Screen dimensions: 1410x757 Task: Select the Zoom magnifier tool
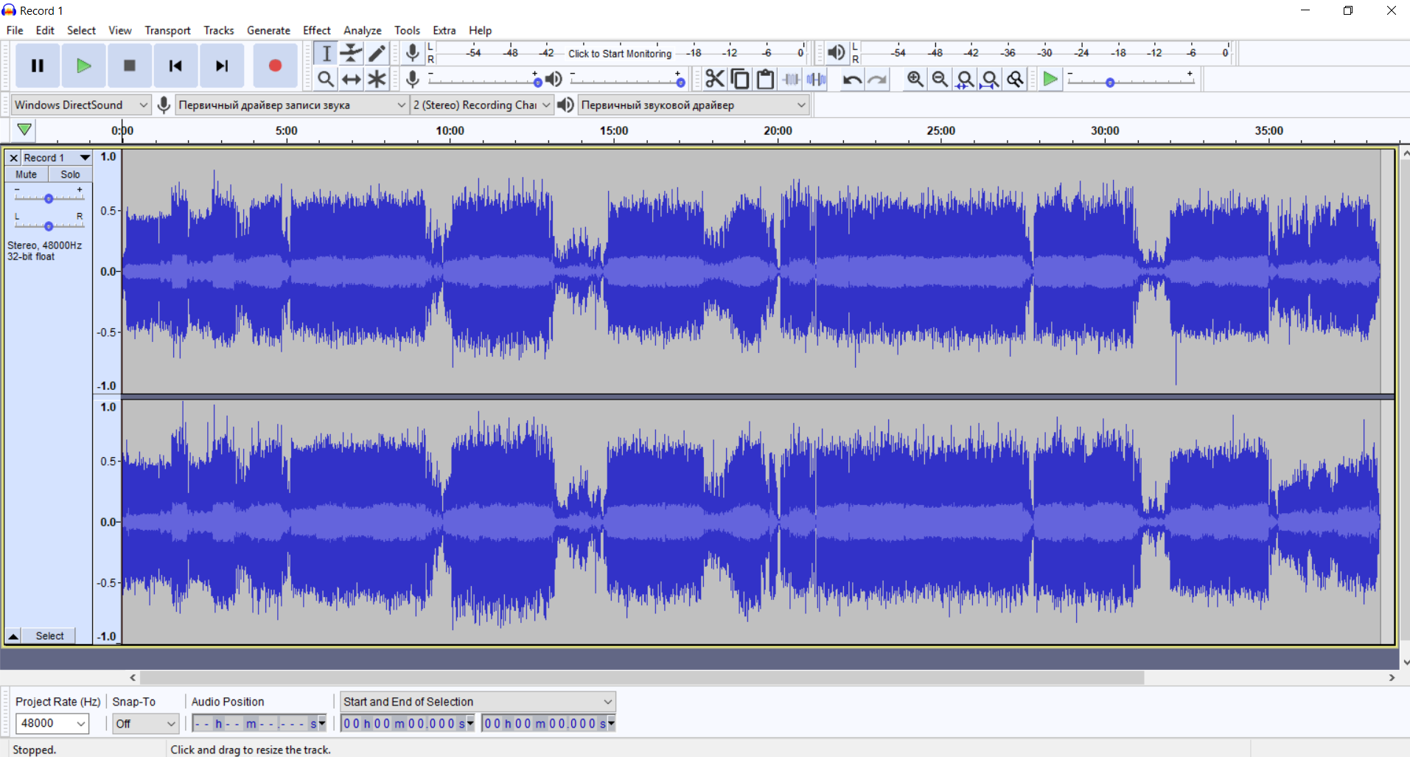326,79
